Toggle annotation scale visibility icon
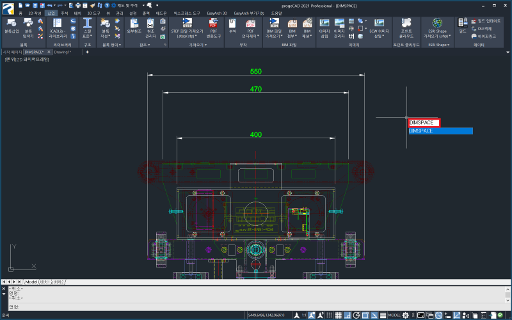The image size is (512, 320). [312, 315]
